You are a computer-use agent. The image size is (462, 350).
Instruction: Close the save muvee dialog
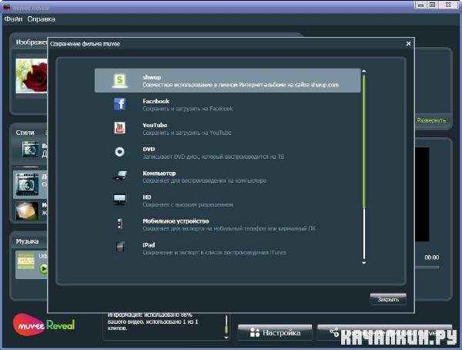pos(408,44)
